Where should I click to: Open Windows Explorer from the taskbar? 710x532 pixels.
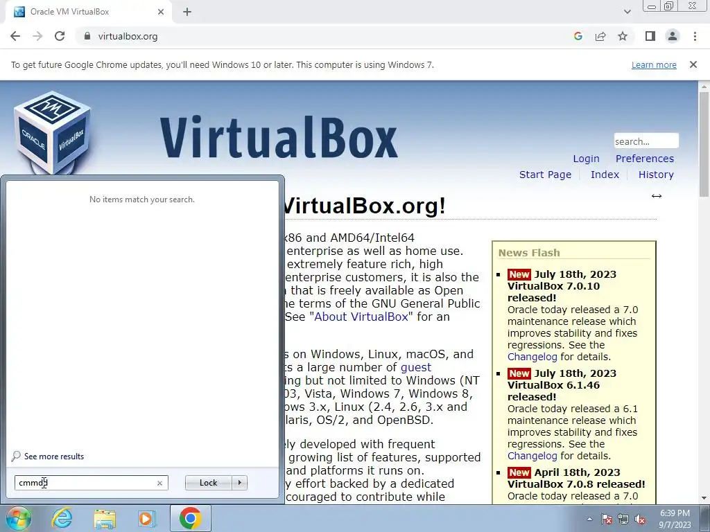pyautogui.click(x=105, y=518)
